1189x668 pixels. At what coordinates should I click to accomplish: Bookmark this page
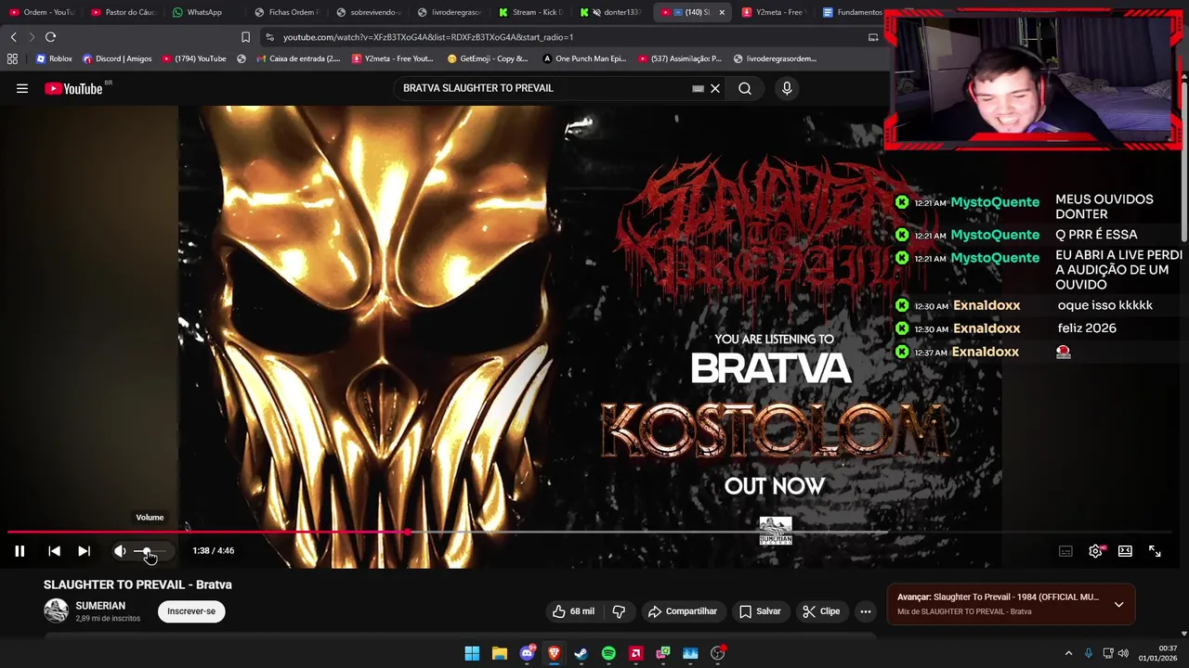click(x=245, y=37)
